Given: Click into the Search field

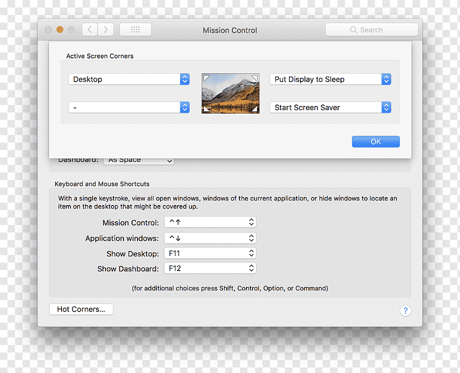Looking at the screenshot, I should (371, 29).
